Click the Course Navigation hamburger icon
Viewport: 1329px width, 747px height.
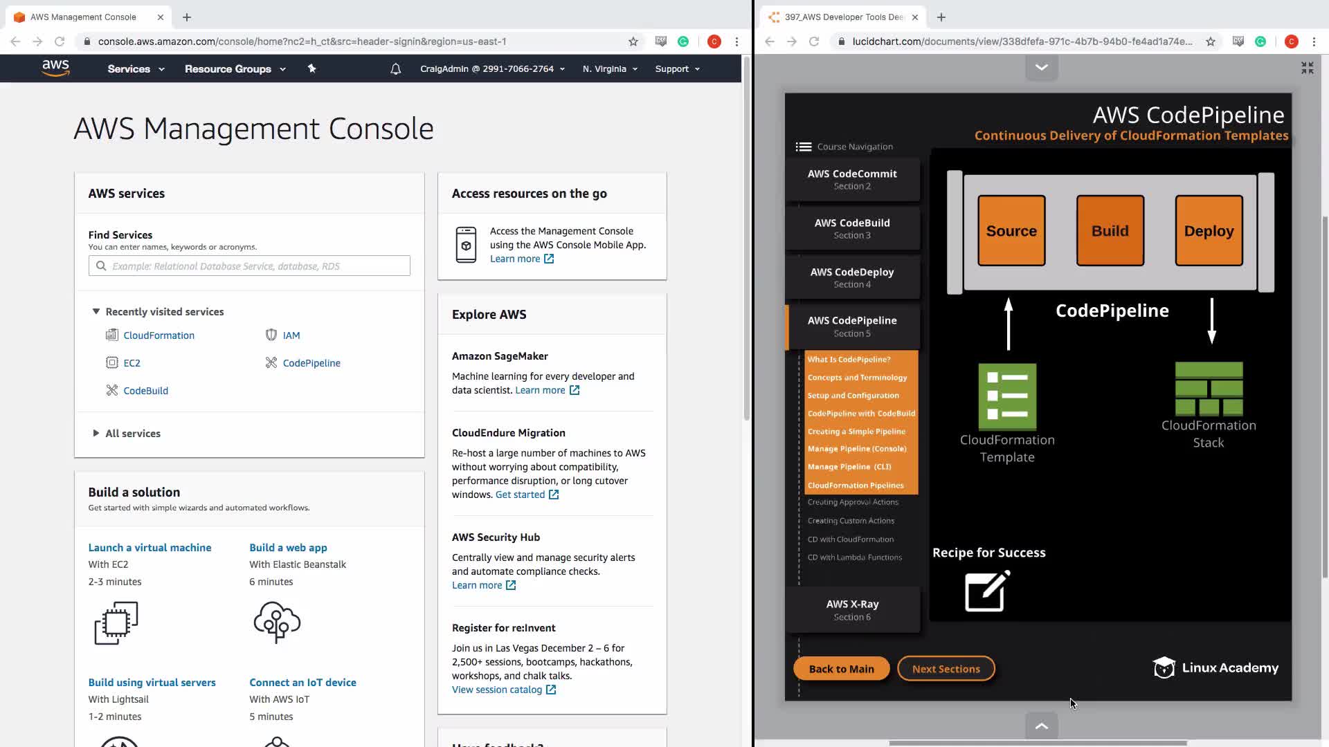click(x=803, y=147)
